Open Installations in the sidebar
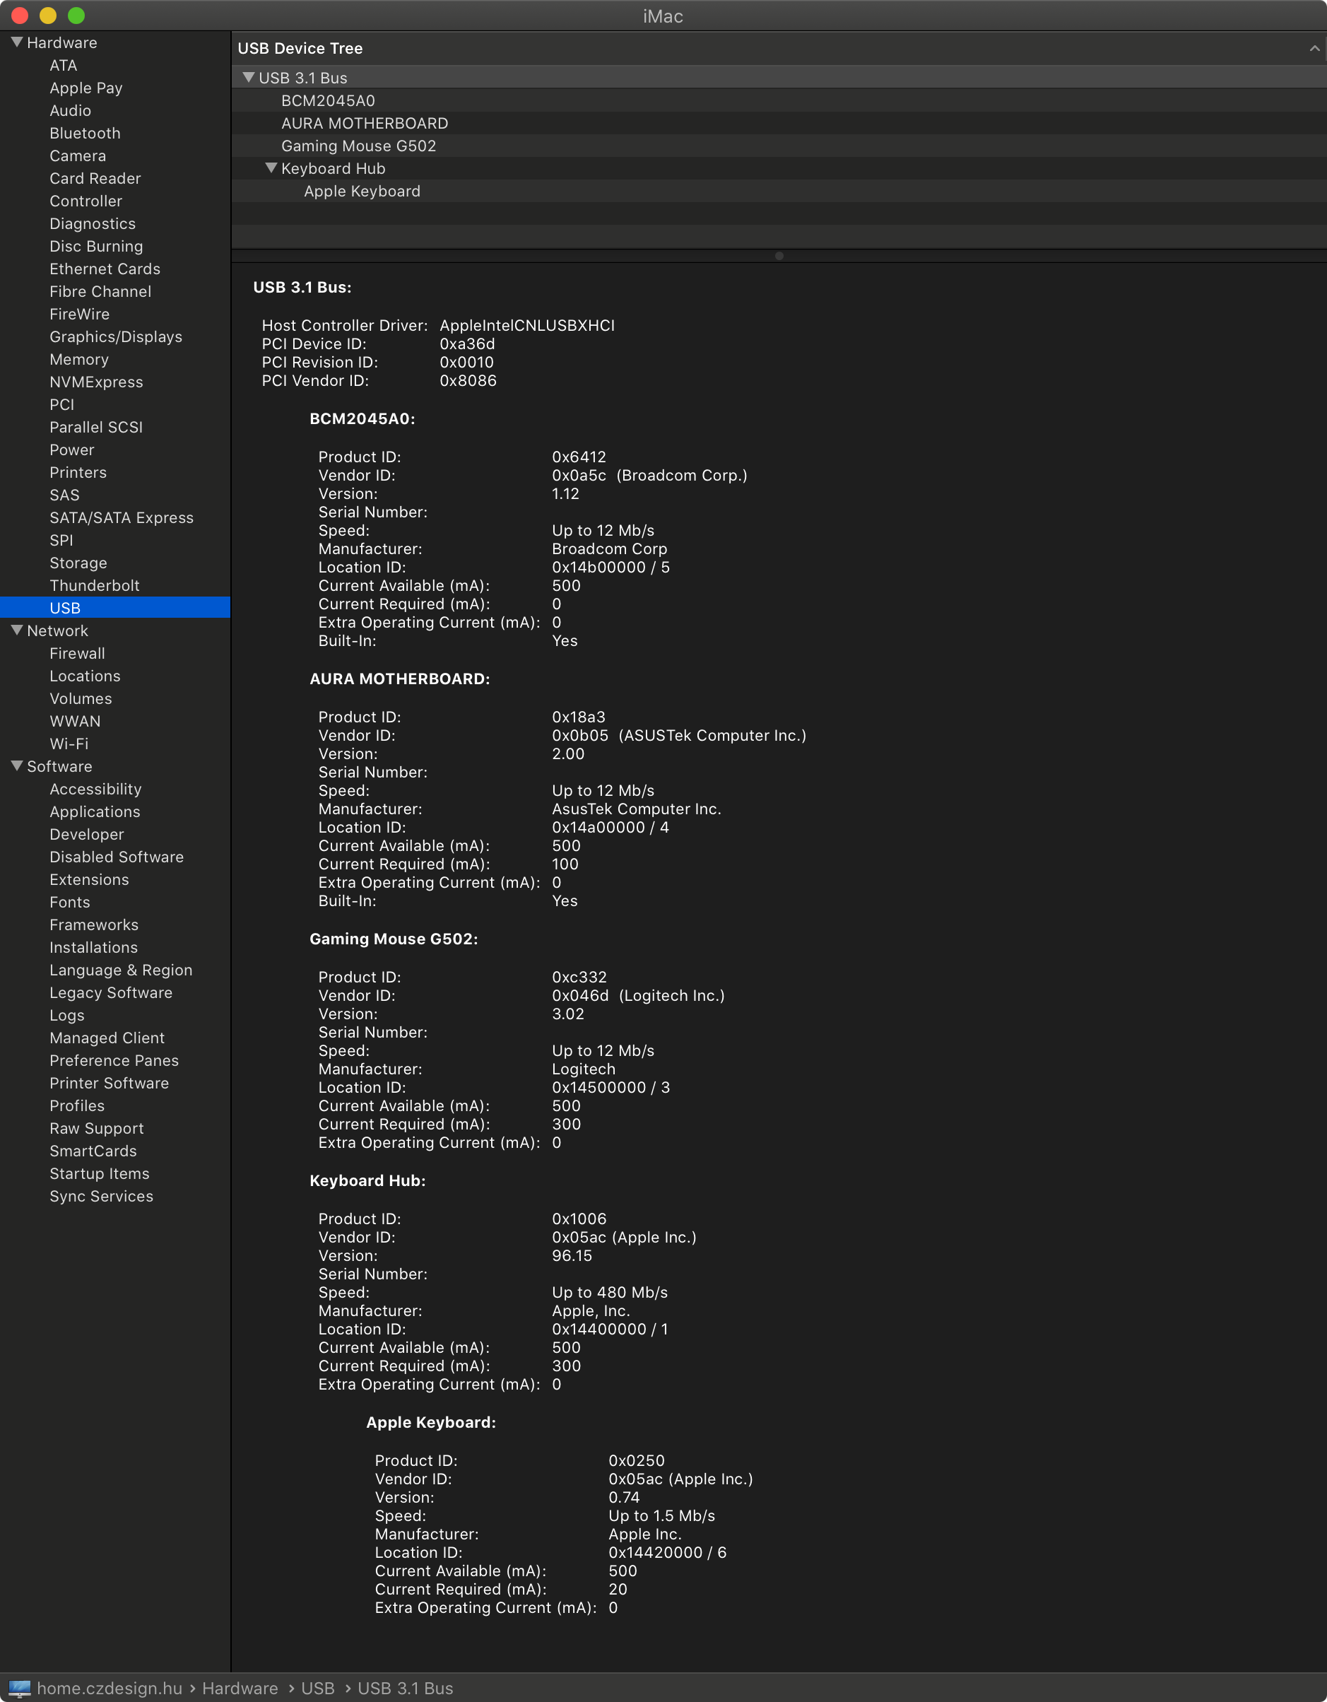Image resolution: width=1327 pixels, height=1702 pixels. pyautogui.click(x=93, y=947)
